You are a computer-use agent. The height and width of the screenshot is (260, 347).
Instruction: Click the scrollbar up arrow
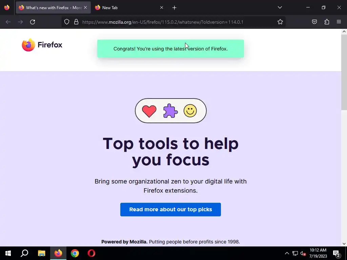(x=344, y=31)
